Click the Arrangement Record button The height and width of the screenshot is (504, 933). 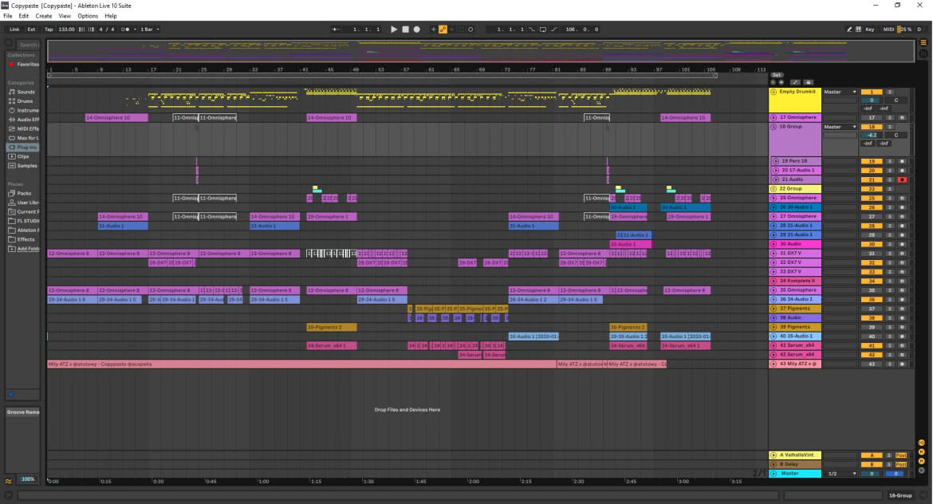416,30
